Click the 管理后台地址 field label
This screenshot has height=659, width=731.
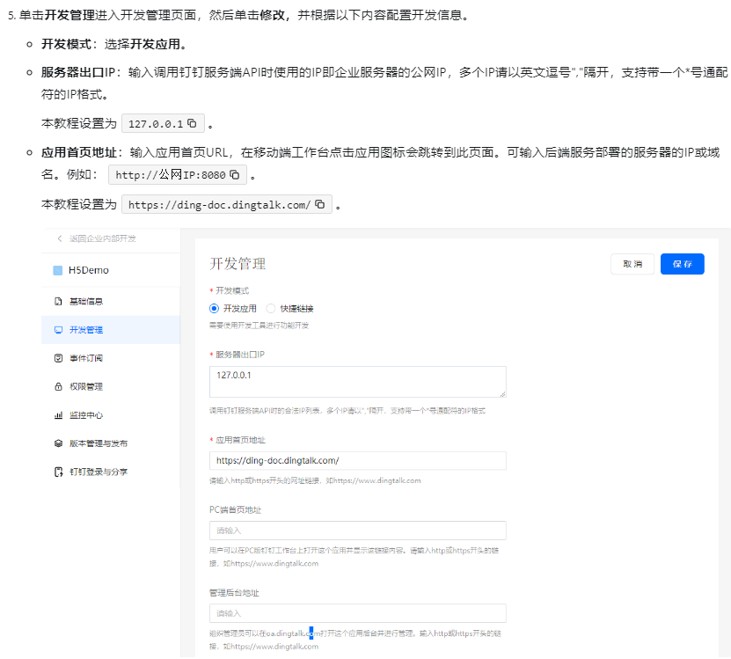coord(234,593)
